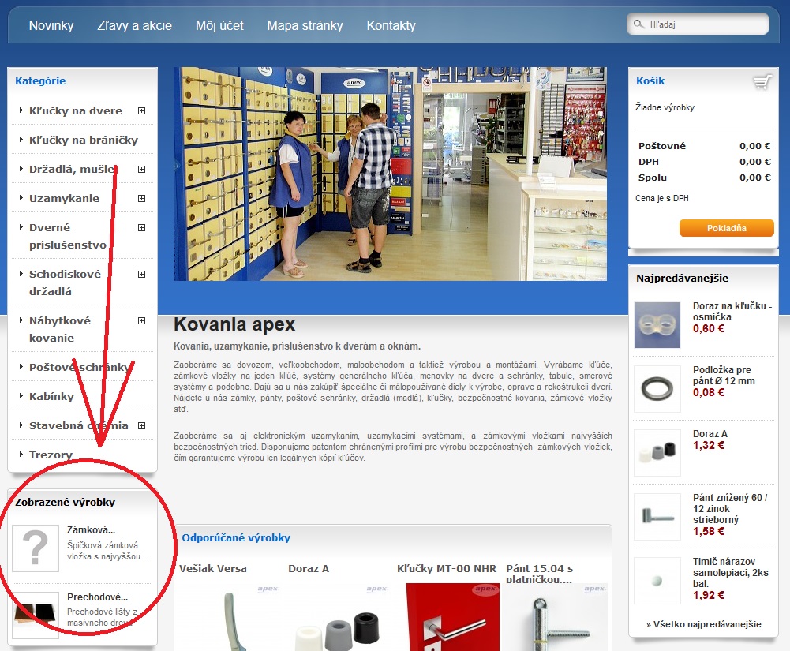
Task: Open Kontakty page
Action: tap(391, 26)
